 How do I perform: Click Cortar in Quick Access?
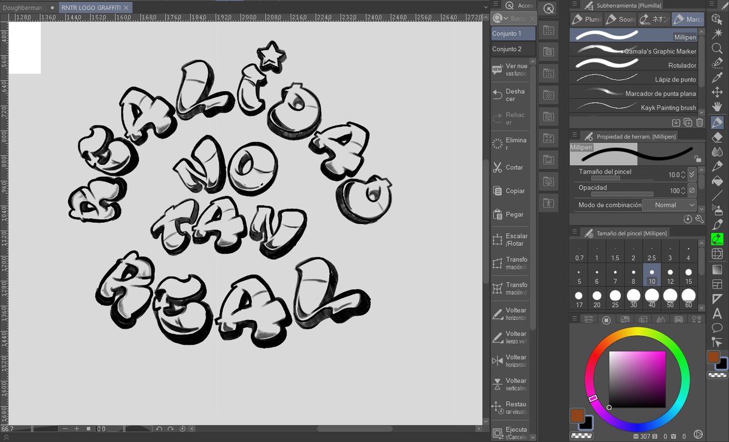pos(510,167)
